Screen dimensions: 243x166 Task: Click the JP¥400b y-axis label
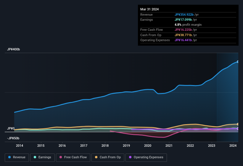coord(14,49)
